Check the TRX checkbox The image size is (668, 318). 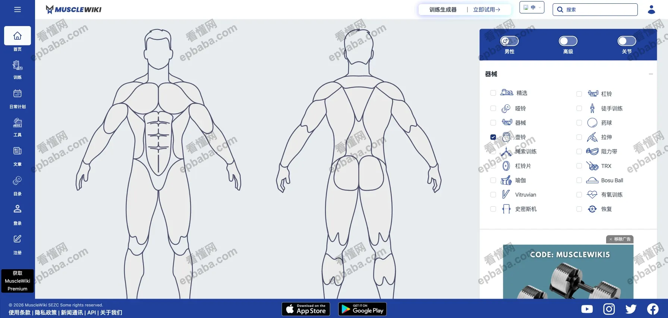pos(579,166)
